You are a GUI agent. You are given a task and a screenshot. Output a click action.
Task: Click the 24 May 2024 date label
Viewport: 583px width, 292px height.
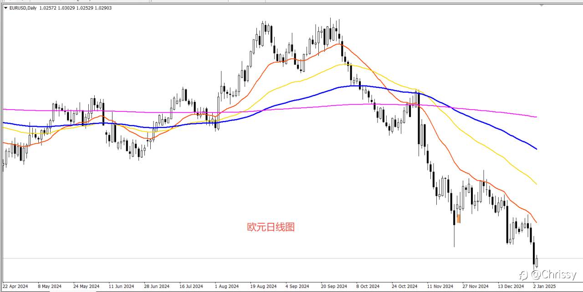point(86,287)
